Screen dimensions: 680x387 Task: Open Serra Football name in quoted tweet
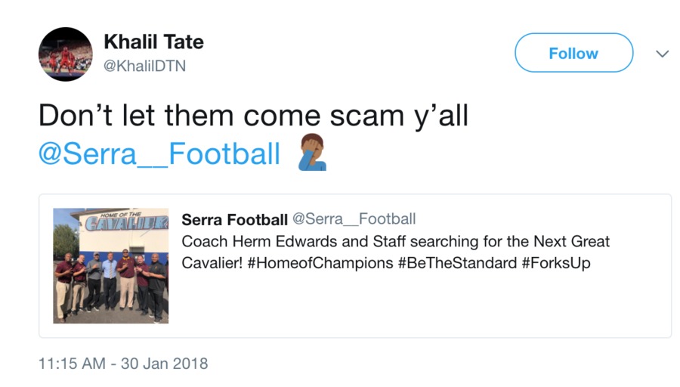[235, 219]
